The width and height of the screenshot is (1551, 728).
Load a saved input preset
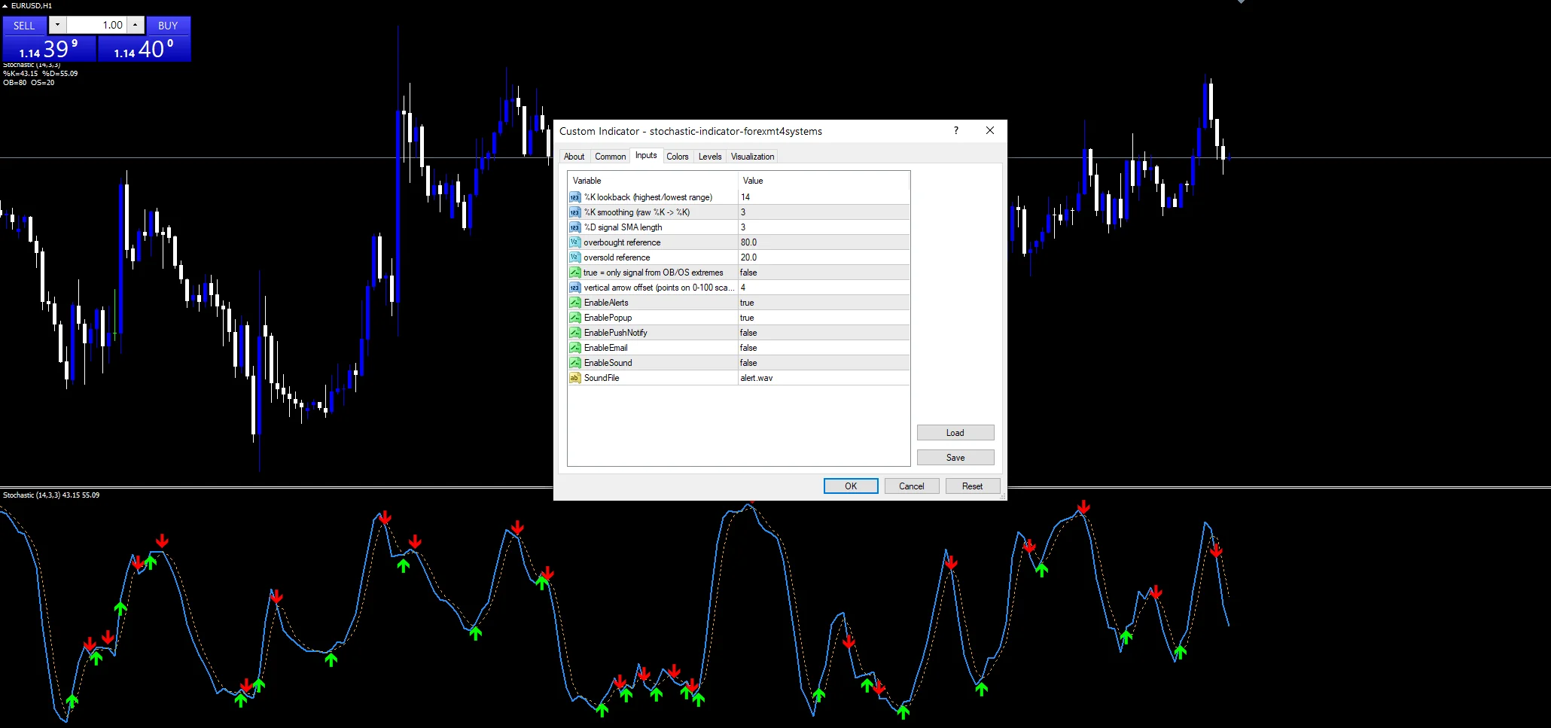click(955, 433)
